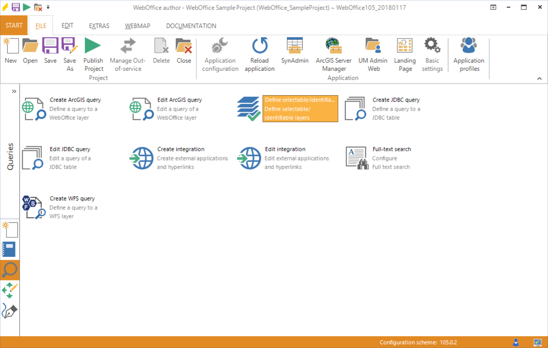Click the double-arrow panel expander
Image resolution: width=548 pixels, height=348 pixels.
13,91
